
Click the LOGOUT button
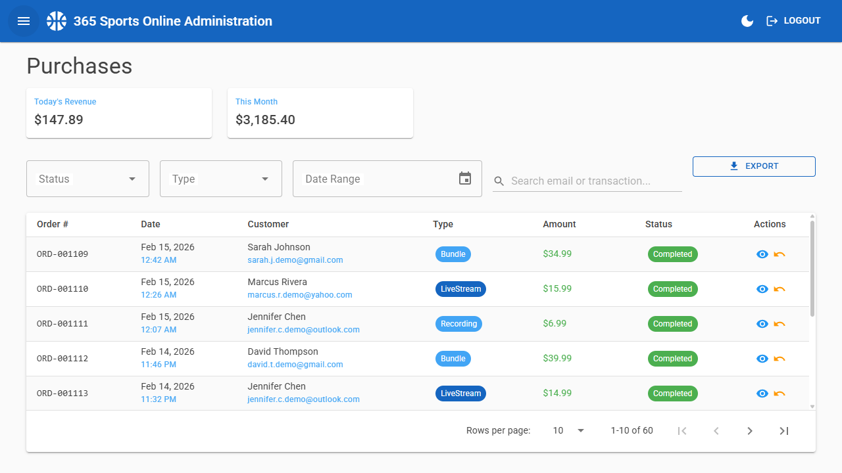793,21
